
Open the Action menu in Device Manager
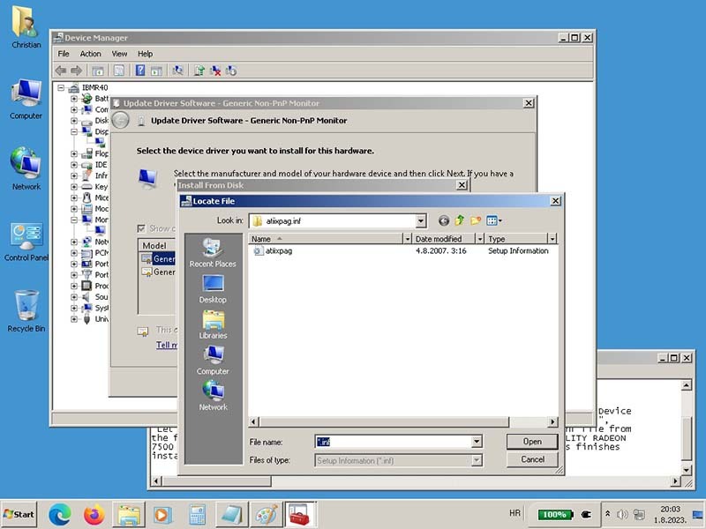pos(91,54)
